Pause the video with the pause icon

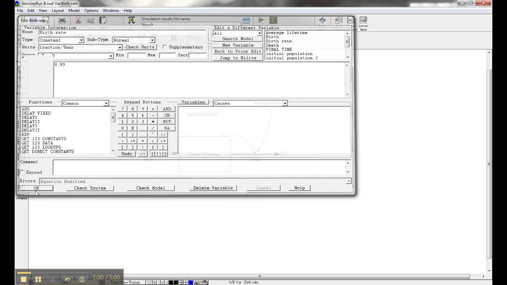coord(38,279)
